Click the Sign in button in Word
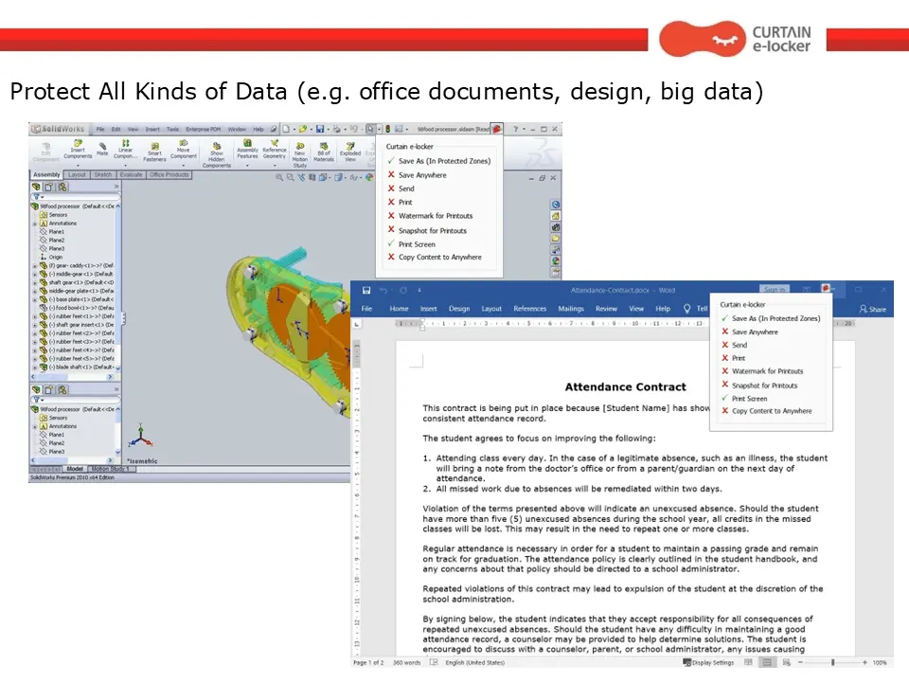Screen dimensions: 909x682 tap(775, 290)
